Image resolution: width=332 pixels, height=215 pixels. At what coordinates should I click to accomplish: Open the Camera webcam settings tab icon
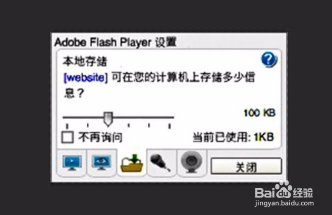pyautogui.click(x=191, y=162)
